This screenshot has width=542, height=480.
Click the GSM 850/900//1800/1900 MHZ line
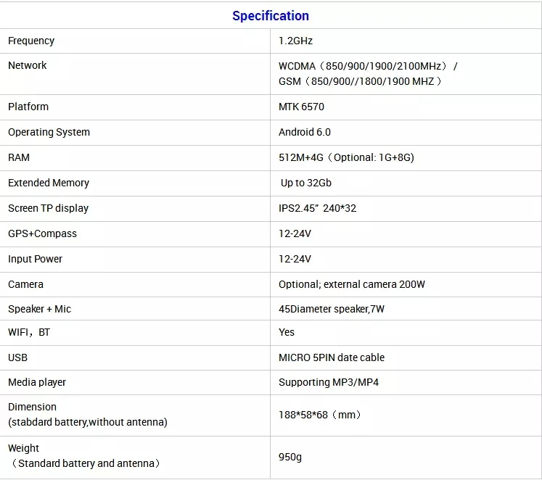click(360, 81)
